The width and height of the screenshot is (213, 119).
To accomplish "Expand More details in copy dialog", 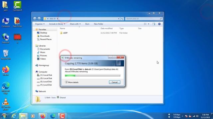I will click(x=72, y=82).
